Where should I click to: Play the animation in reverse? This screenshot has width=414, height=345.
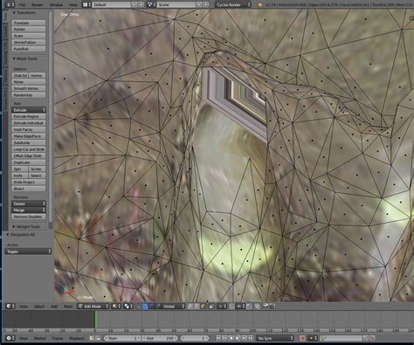[x=231, y=338]
